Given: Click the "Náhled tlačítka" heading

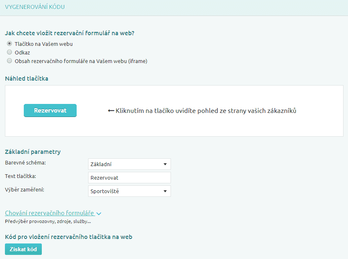Looking at the screenshot, I should [x=27, y=78].
